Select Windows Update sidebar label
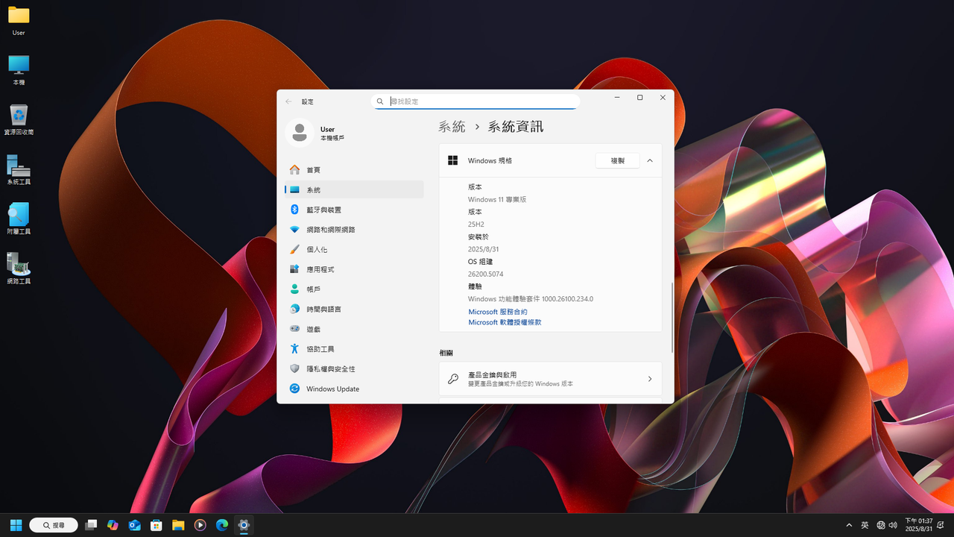Viewport: 954px width, 537px height. pyautogui.click(x=333, y=389)
